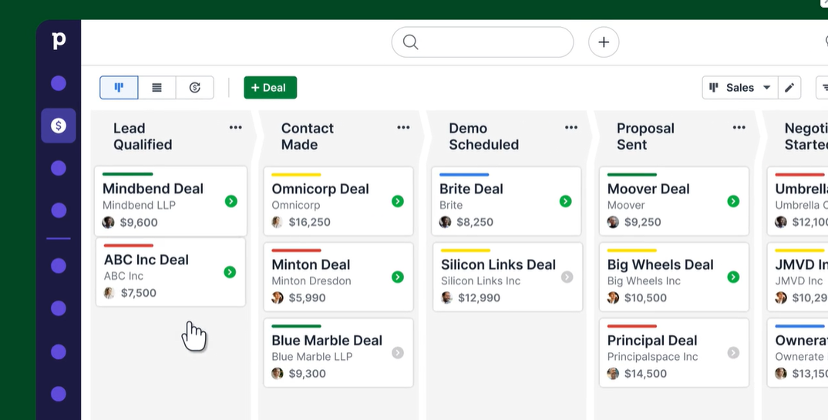Open the Deals dollar icon in sidebar
828x420 pixels.
click(59, 126)
